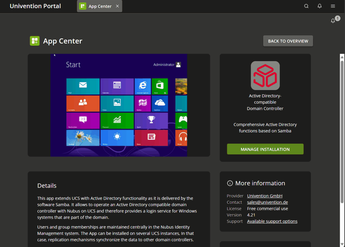Open the Univention GmbH provider link
Viewport: 345px width, 247px height.
pos(264,196)
